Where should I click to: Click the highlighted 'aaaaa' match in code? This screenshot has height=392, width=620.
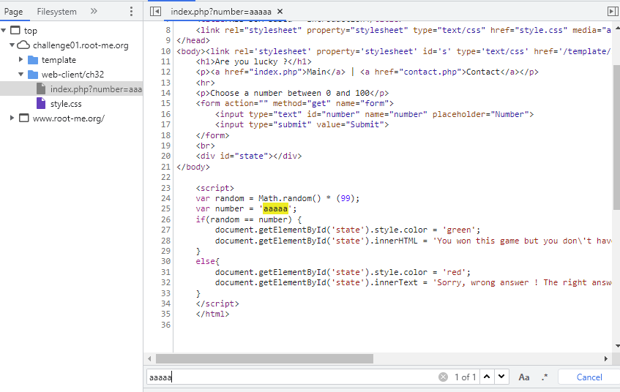pos(275,208)
